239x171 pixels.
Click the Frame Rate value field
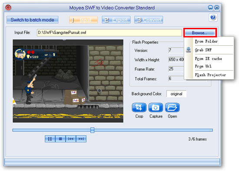pos(176,69)
